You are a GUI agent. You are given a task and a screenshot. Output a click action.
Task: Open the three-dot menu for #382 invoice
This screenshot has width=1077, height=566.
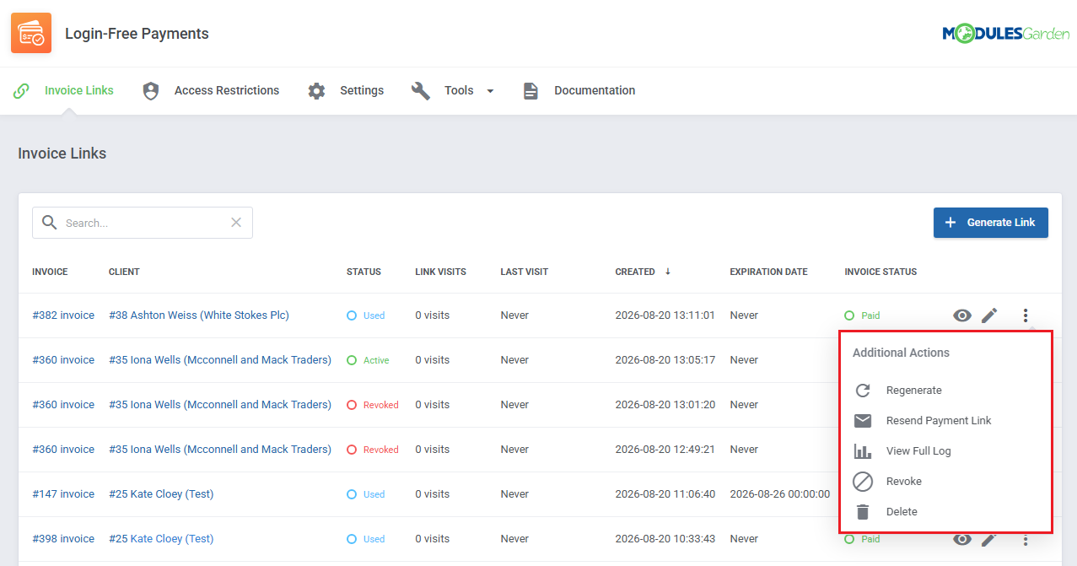pos(1026,315)
